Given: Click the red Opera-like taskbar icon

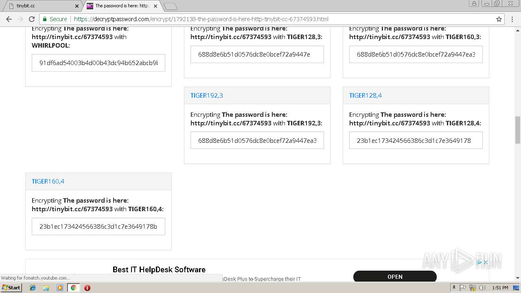Looking at the screenshot, I should (87, 288).
